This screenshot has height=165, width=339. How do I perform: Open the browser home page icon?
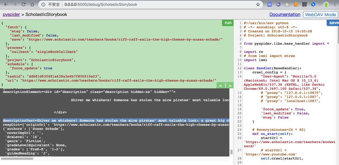(x=32, y=4)
